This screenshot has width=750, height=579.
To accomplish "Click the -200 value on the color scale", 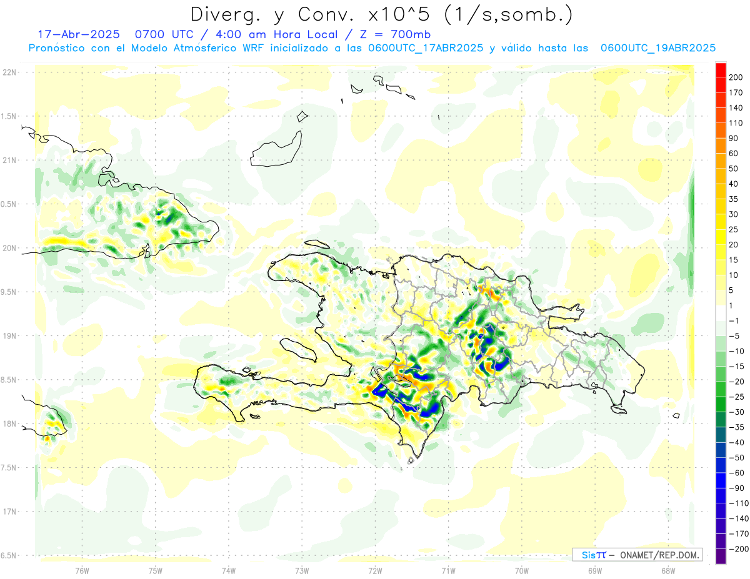I will [x=739, y=549].
